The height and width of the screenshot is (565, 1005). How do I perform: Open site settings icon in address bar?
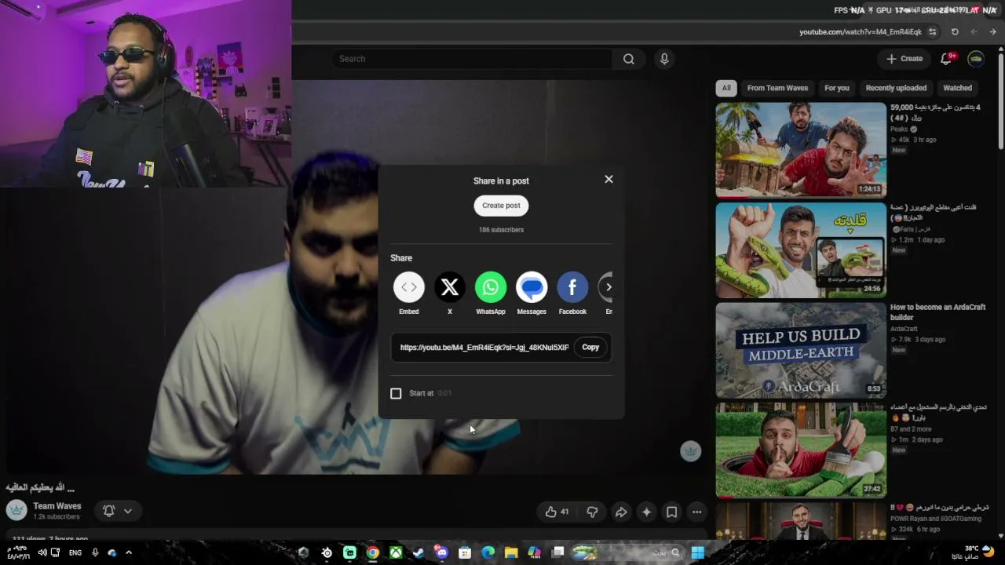pyautogui.click(x=932, y=32)
